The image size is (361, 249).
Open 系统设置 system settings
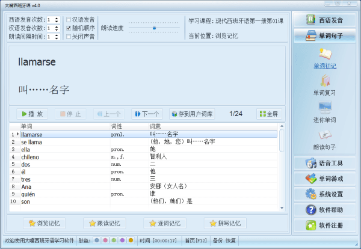(325, 194)
